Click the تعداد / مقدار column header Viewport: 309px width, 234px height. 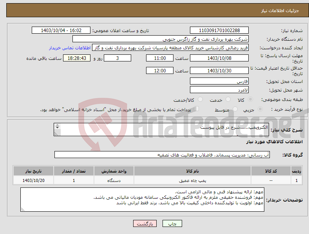pos(74,171)
